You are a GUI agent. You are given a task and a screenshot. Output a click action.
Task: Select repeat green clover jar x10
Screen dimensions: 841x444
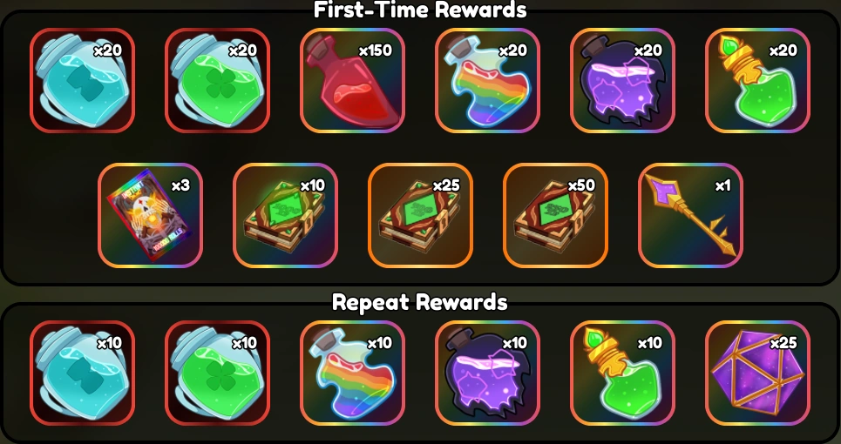click(217, 373)
